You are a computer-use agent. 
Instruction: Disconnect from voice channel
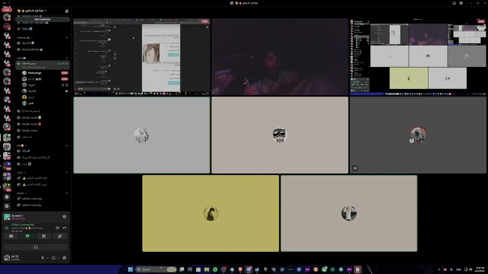tap(64, 228)
